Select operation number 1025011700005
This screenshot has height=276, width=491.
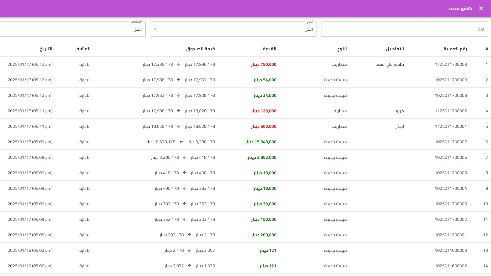coord(451,173)
